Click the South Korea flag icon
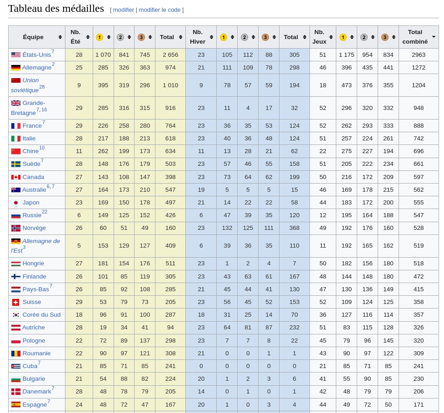This screenshot has width=444, height=413. [16, 315]
